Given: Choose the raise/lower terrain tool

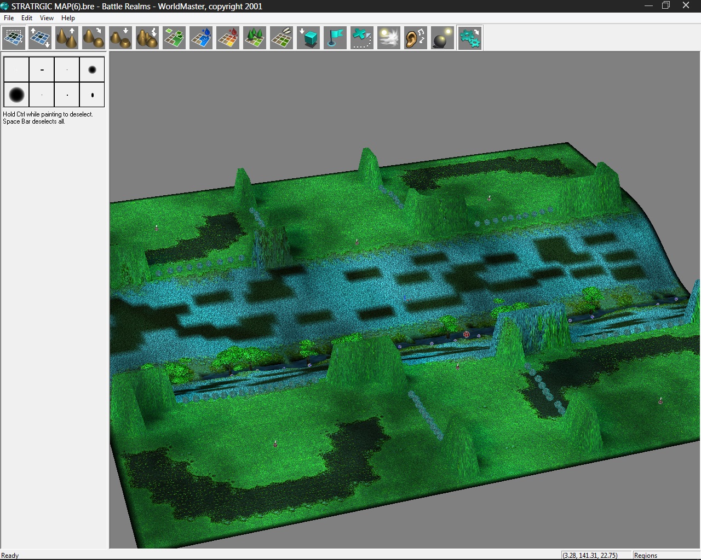Looking at the screenshot, I should click(39, 37).
